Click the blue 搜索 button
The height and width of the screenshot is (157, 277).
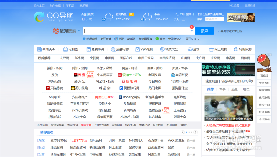tap(204, 31)
